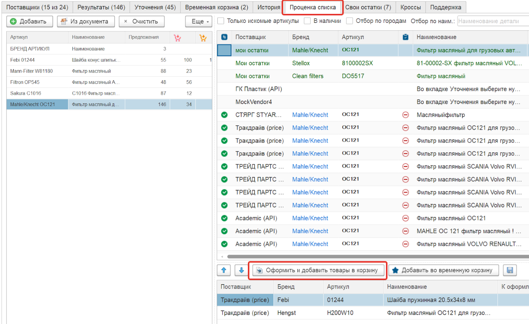
Task: Click the red cart column header icon
Action: [x=177, y=37]
